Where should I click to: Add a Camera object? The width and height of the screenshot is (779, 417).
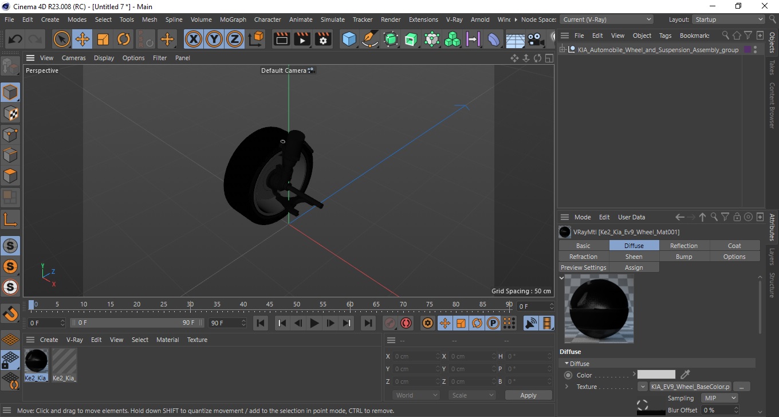pyautogui.click(x=536, y=40)
